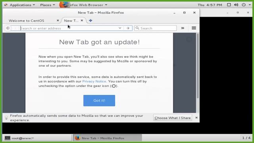Click the Got it! button
The height and width of the screenshot is (143, 254).
[99, 100]
